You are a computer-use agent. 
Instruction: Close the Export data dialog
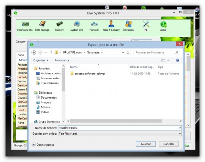pyautogui.click(x=180, y=44)
